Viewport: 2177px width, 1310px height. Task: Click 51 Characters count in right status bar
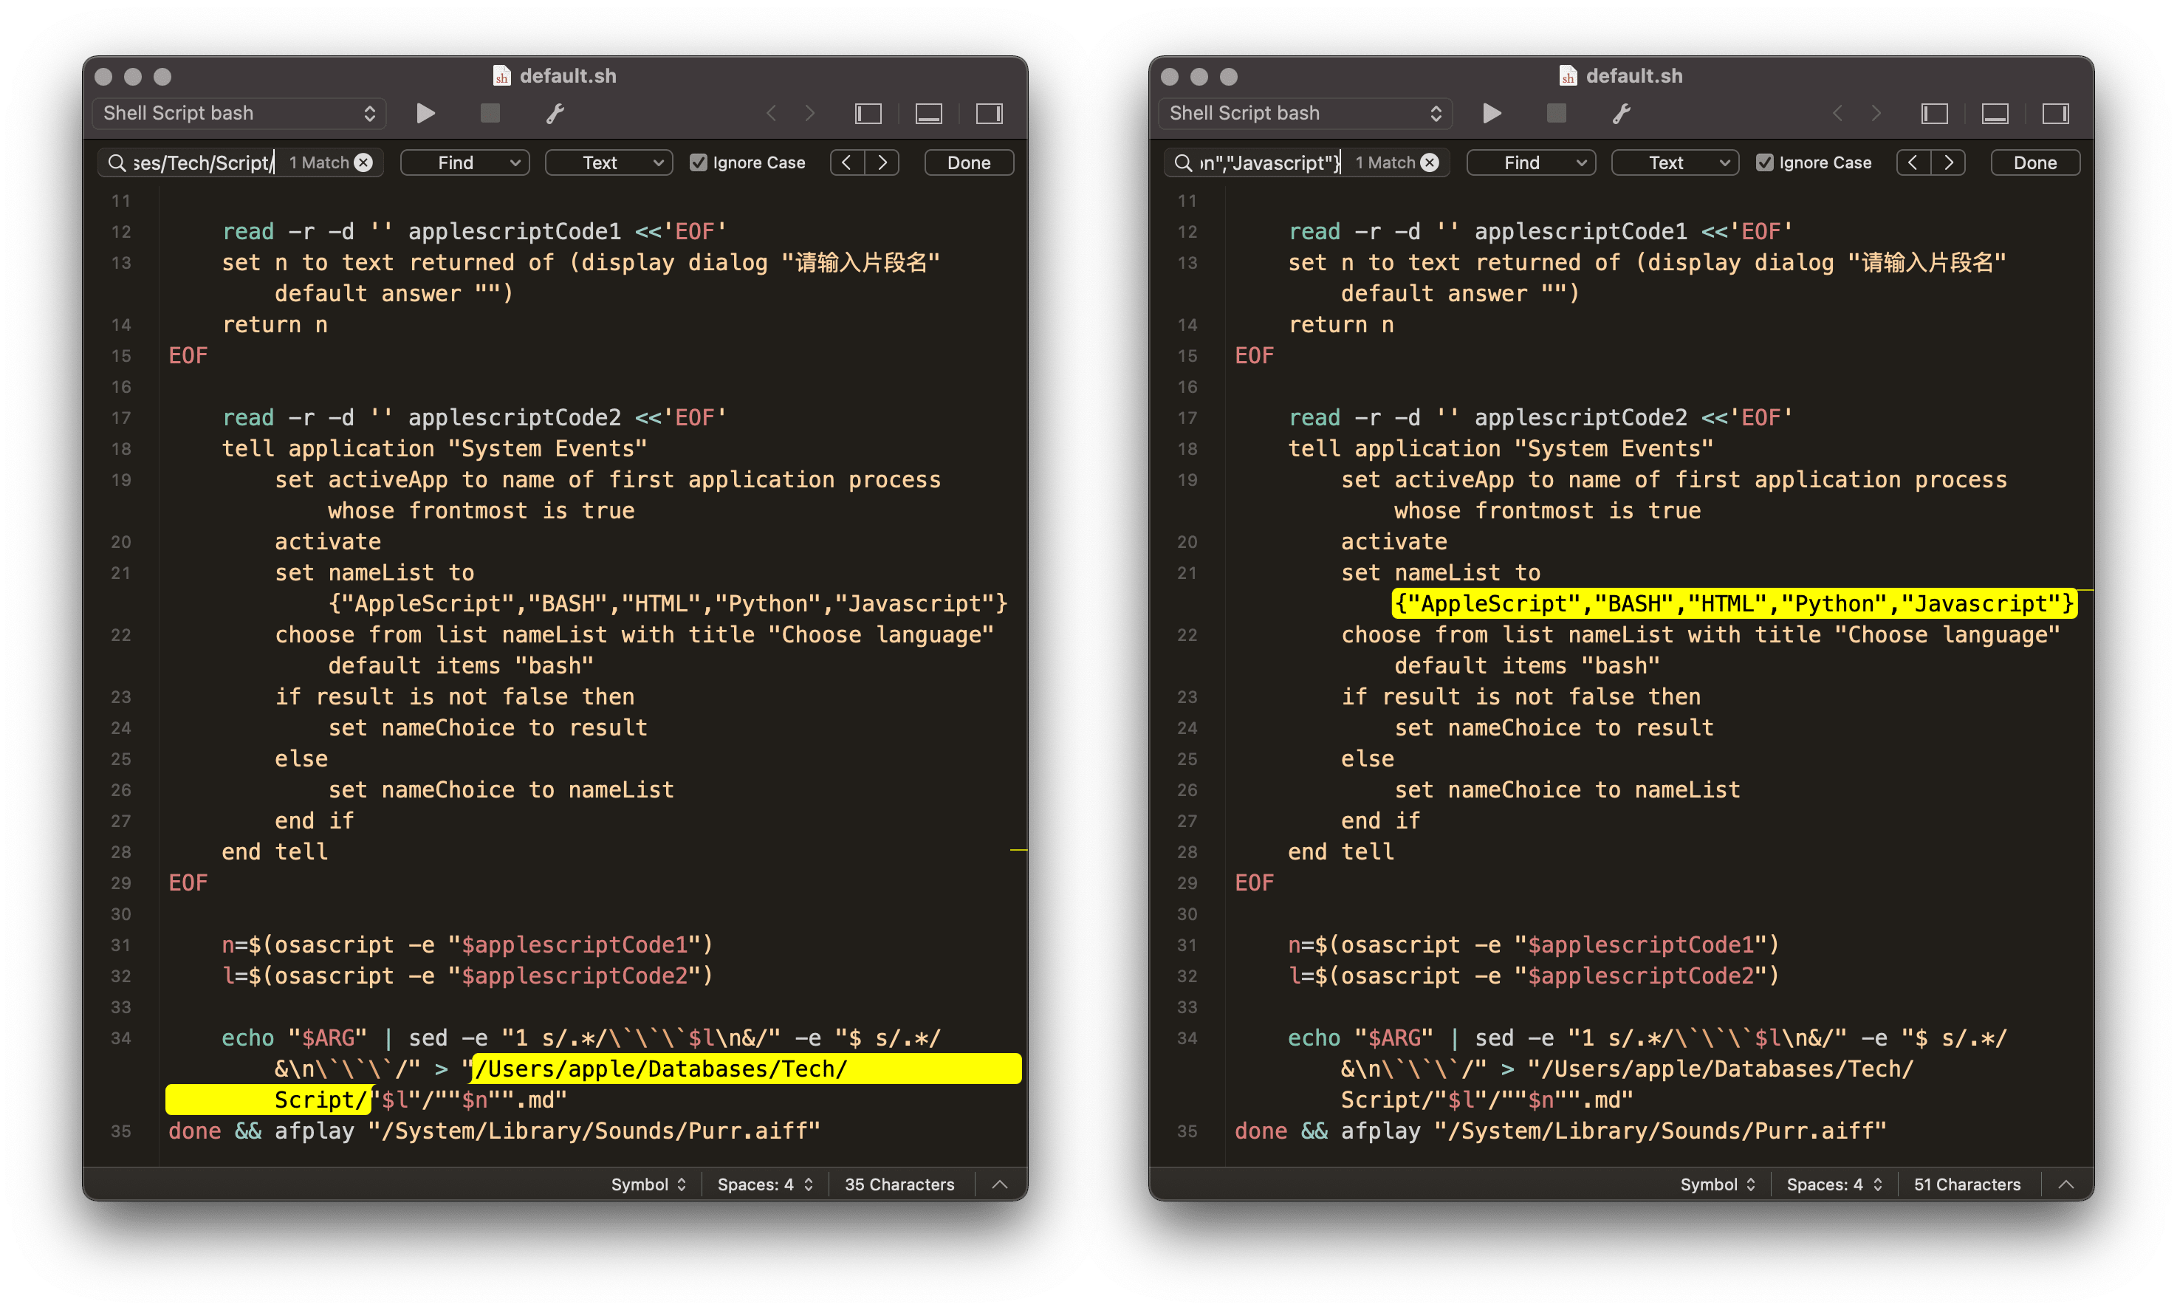click(1967, 1184)
